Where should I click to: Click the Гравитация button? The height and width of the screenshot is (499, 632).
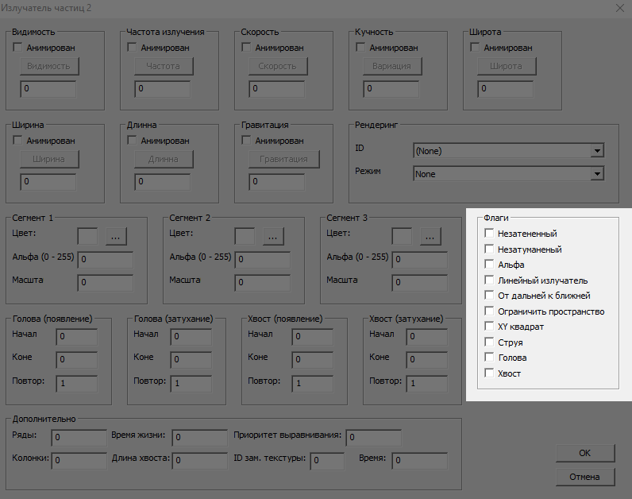(x=283, y=159)
